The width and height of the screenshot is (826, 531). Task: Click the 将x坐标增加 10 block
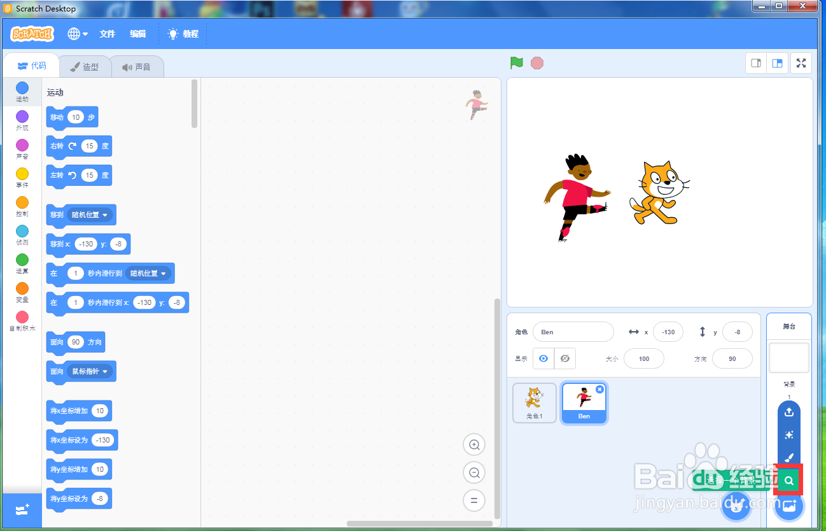[79, 411]
